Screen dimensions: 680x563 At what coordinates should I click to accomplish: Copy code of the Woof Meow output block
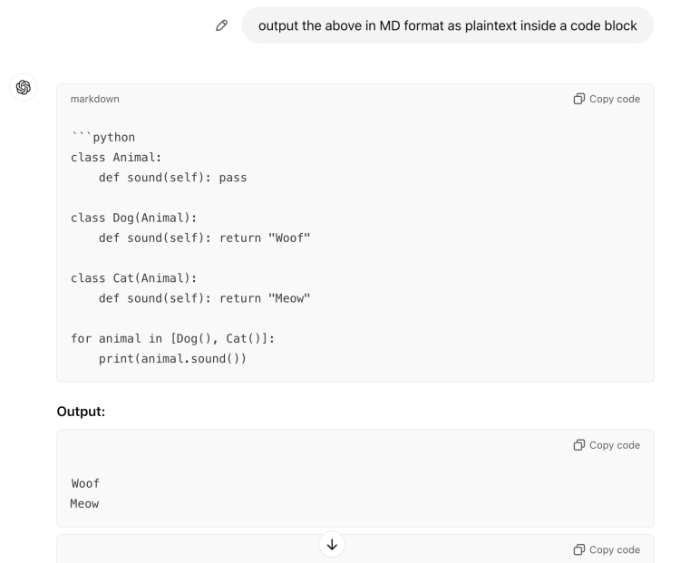click(607, 445)
